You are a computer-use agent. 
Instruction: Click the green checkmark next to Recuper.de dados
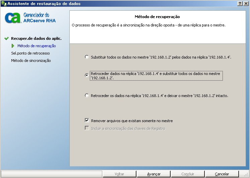(x=7, y=38)
